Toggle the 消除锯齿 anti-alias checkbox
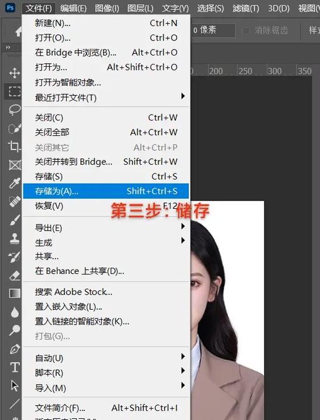320x420 pixels. (x=246, y=30)
